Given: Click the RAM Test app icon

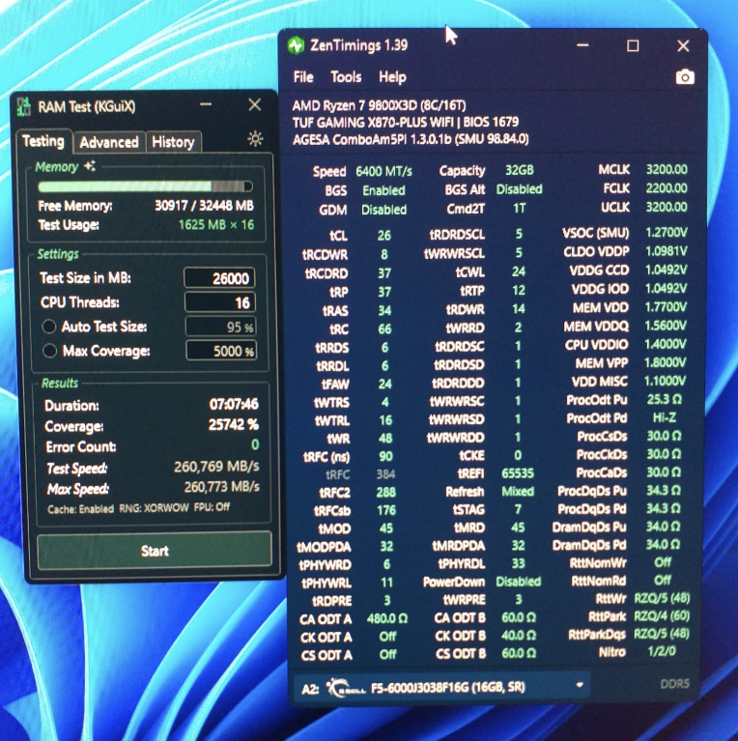Looking at the screenshot, I should [23, 107].
